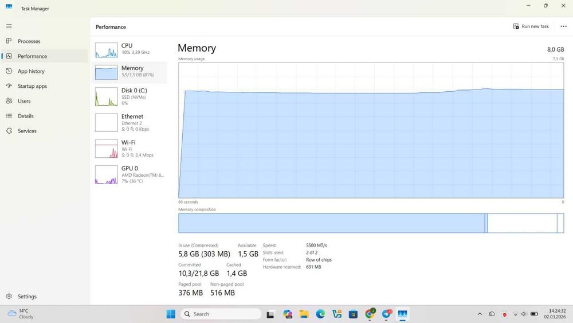Open Telegram from the taskbar
573x323 pixels.
387,314
